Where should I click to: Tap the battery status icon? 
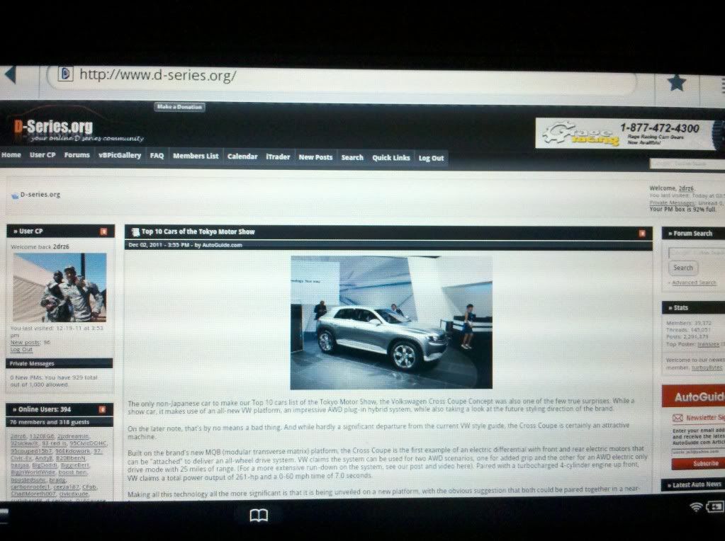coord(716,507)
